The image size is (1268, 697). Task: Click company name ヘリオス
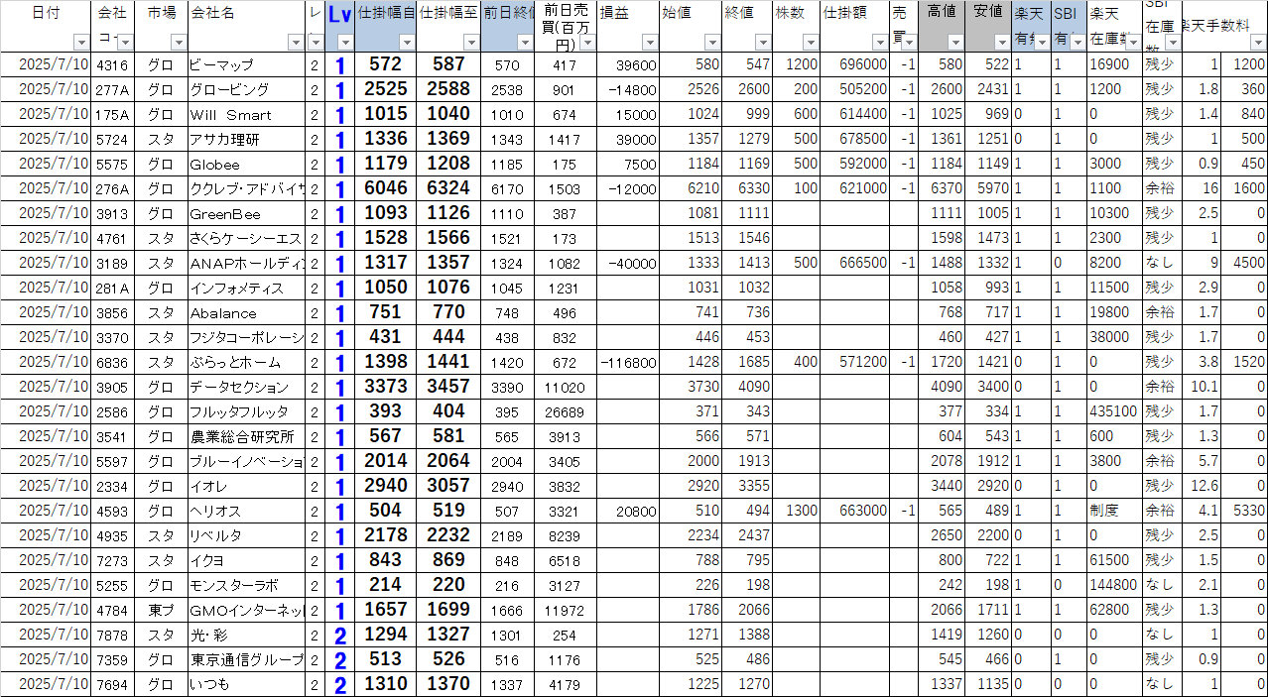[x=215, y=511]
